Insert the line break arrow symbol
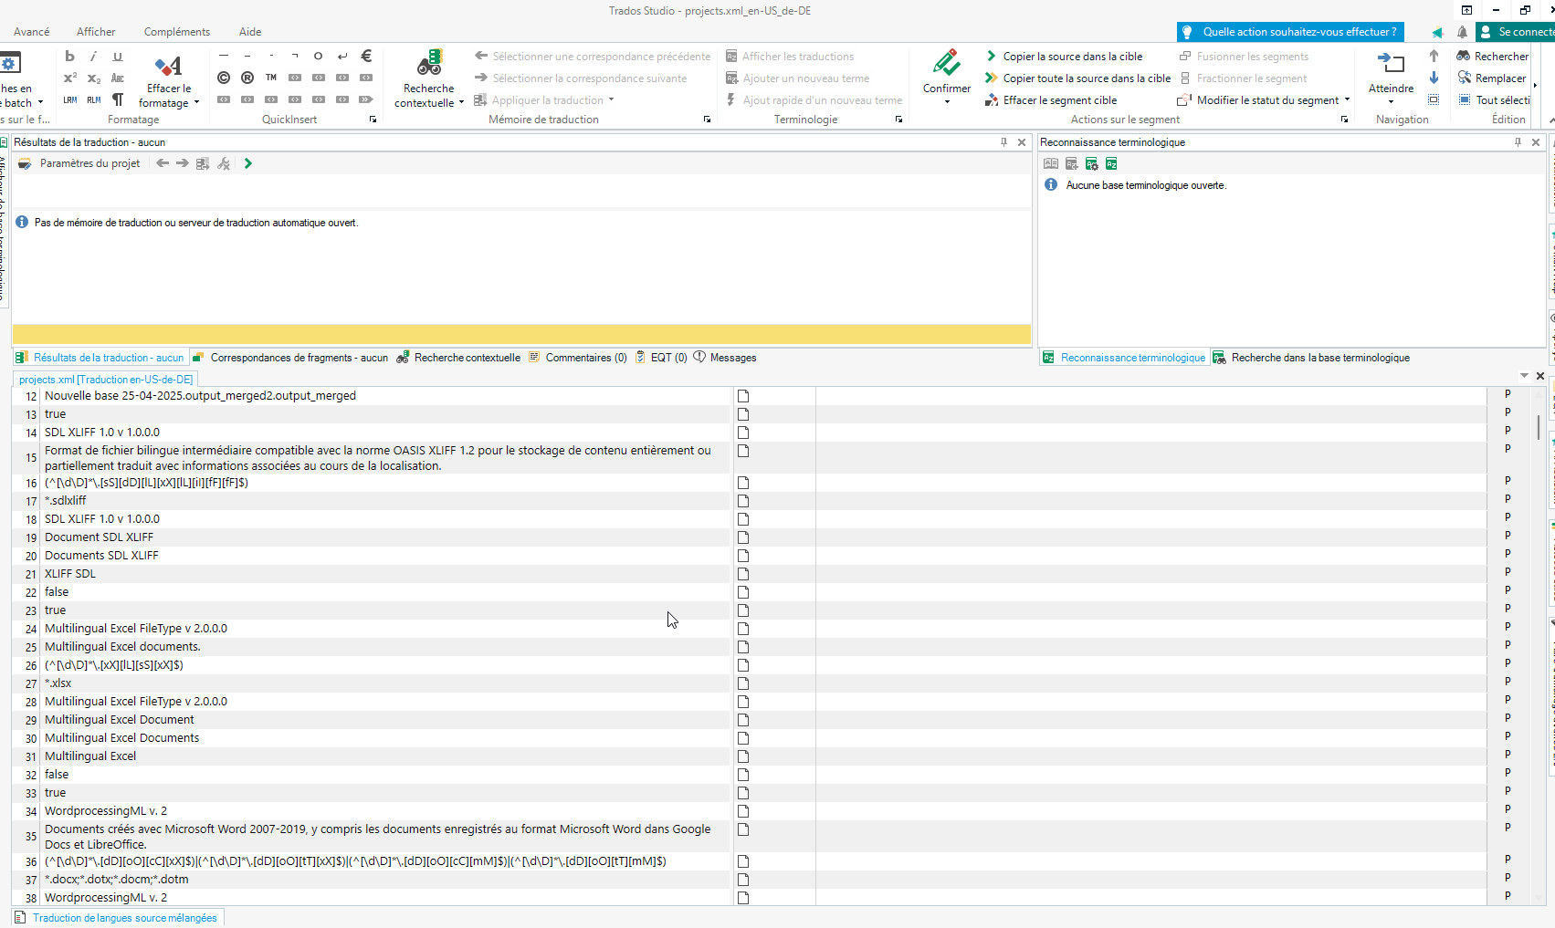The image size is (1555, 928). [342, 56]
